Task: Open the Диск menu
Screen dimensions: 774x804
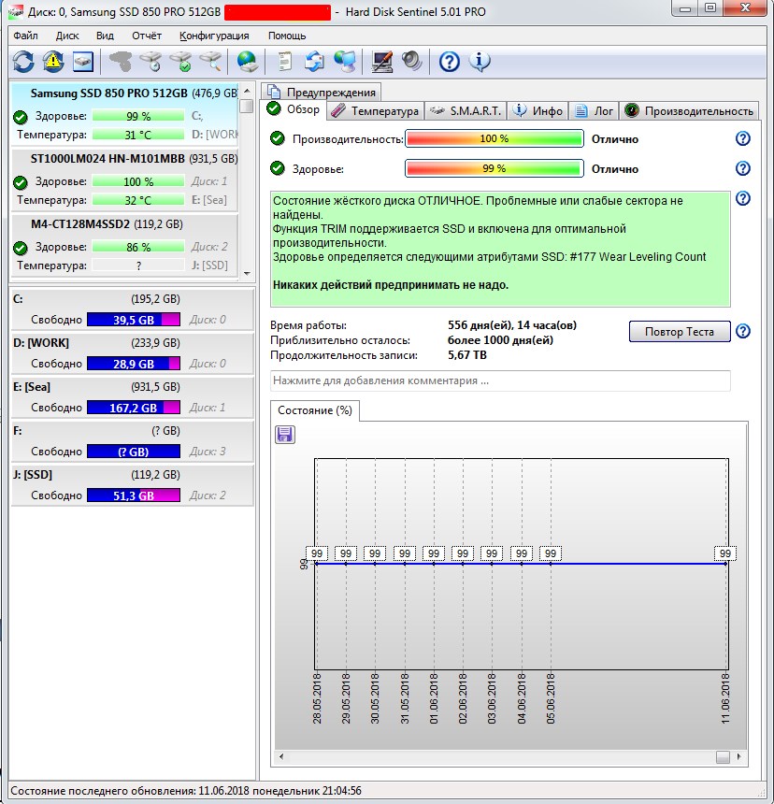Action: point(67,36)
